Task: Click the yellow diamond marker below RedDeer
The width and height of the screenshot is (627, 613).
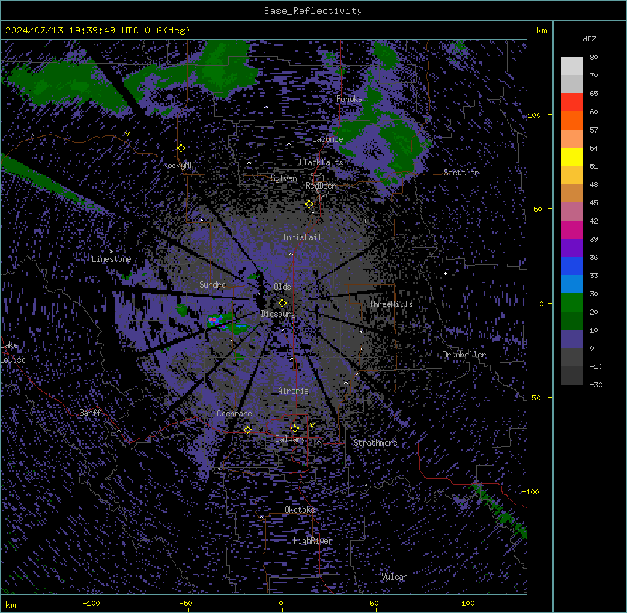Action: (x=309, y=205)
